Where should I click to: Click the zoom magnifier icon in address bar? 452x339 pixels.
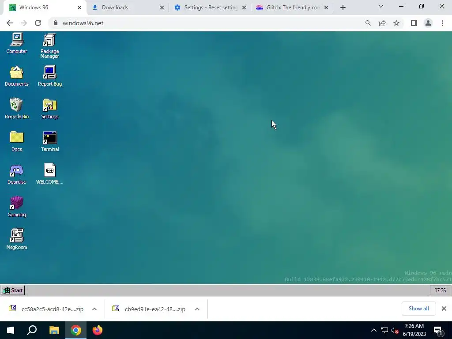pos(368,23)
